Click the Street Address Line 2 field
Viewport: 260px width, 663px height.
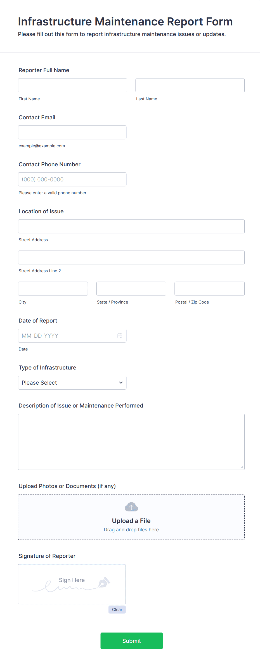coord(131,257)
